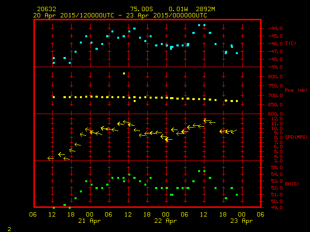Select temperature tick label -48.0
The width and height of the screenshot is (310, 232).
(276, 59)
